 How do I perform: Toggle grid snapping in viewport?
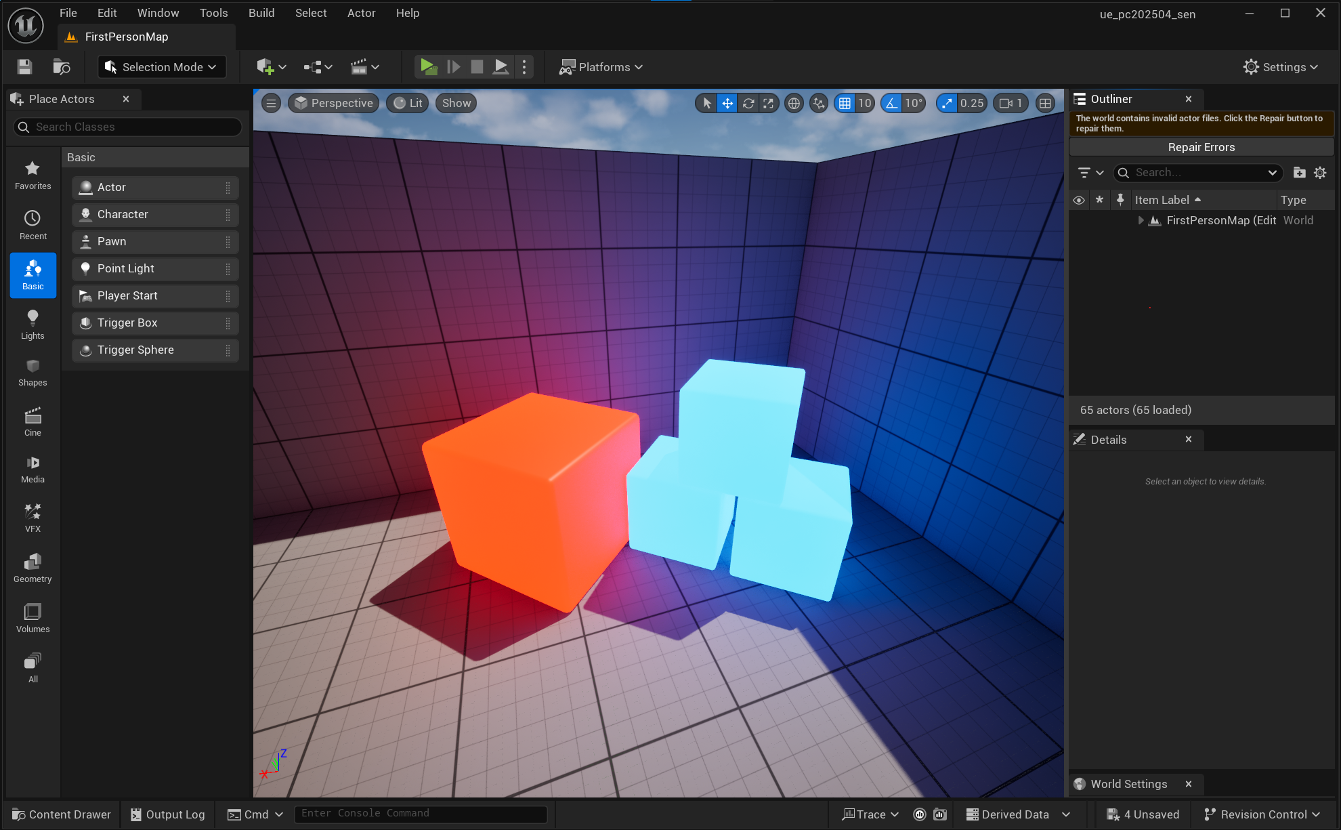(x=845, y=103)
